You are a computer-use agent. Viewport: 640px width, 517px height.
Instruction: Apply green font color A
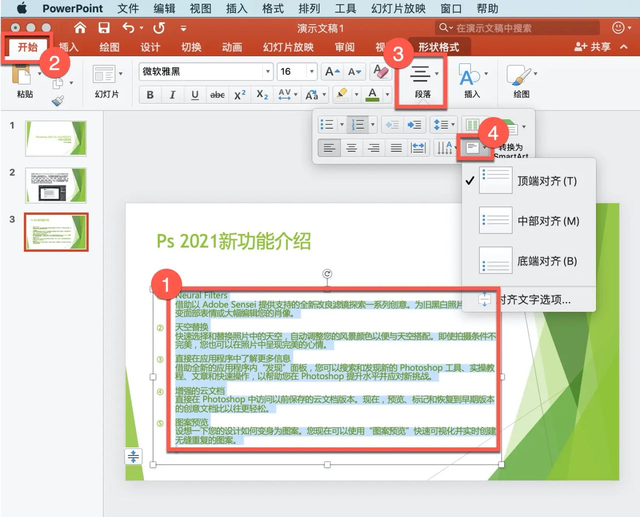[372, 94]
